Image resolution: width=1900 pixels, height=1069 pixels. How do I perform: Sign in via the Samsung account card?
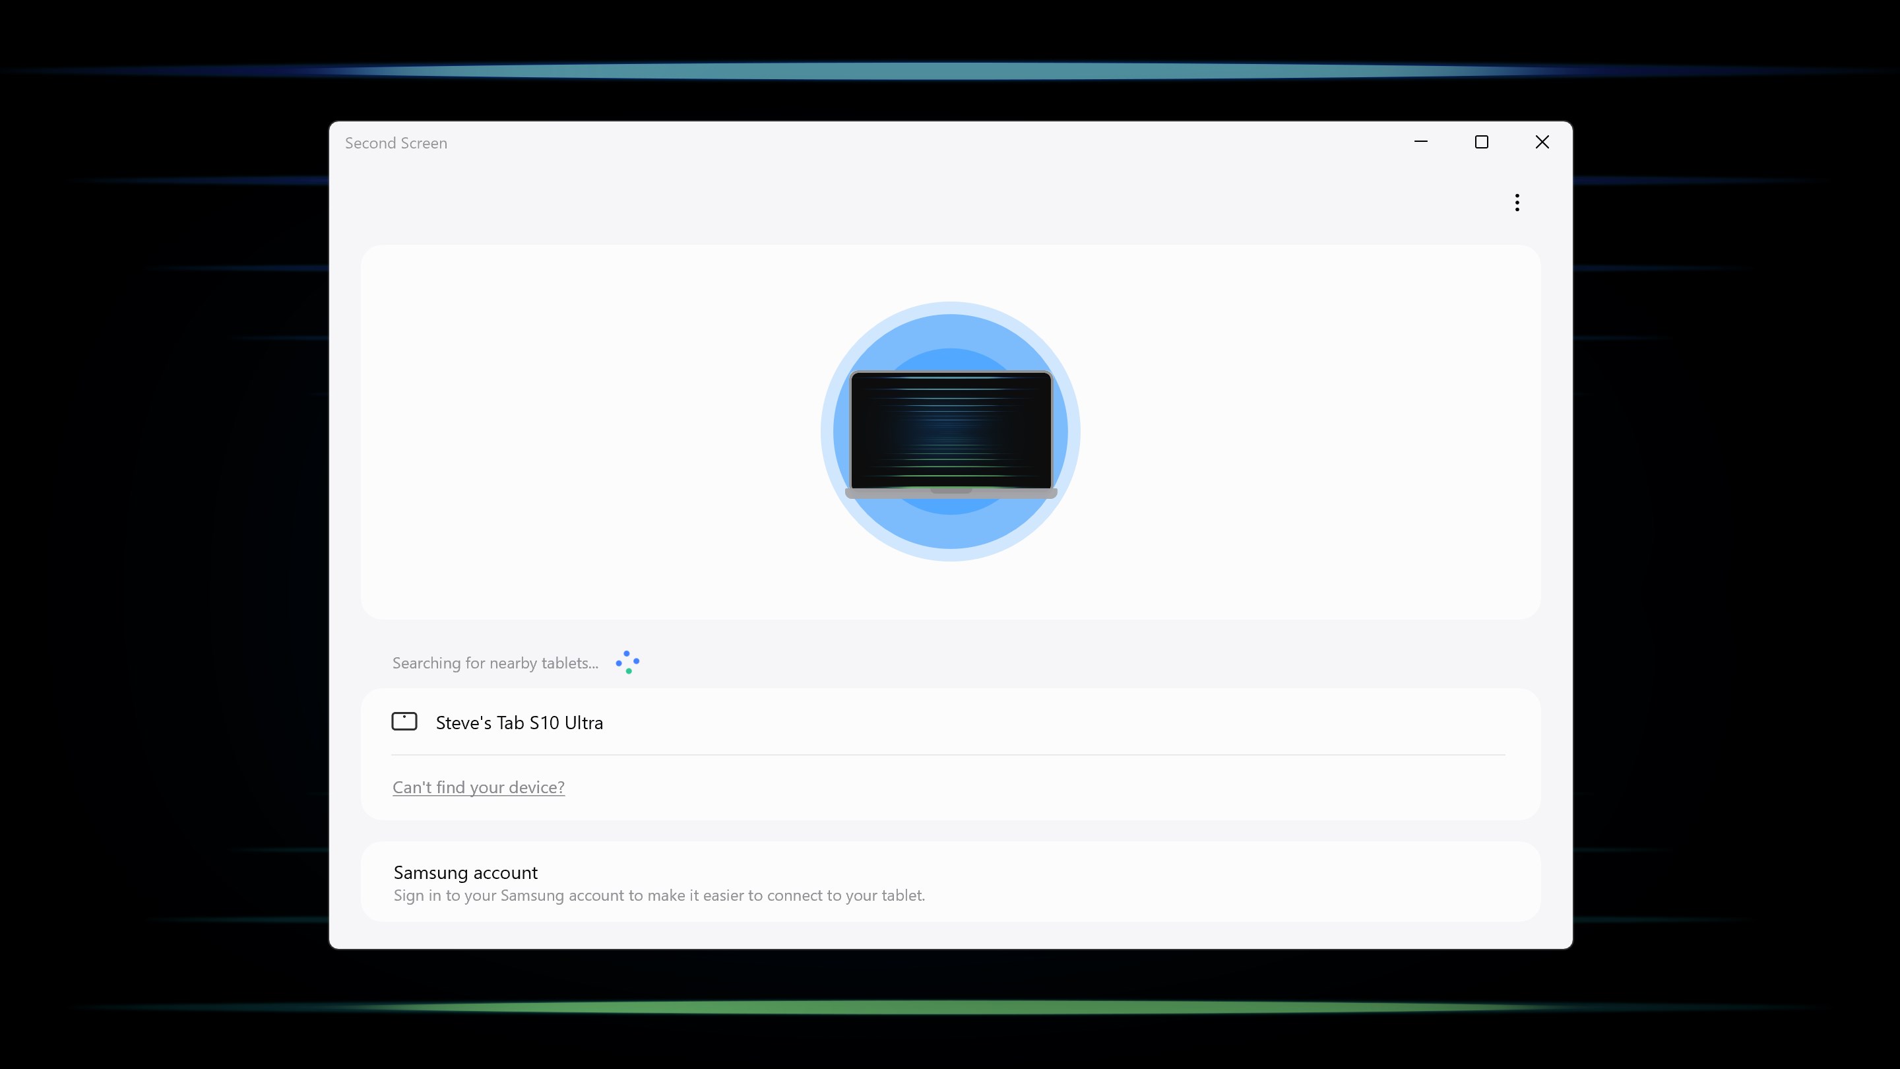click(950, 881)
